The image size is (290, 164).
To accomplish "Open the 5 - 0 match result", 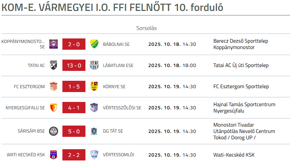I will [x=74, y=131].
